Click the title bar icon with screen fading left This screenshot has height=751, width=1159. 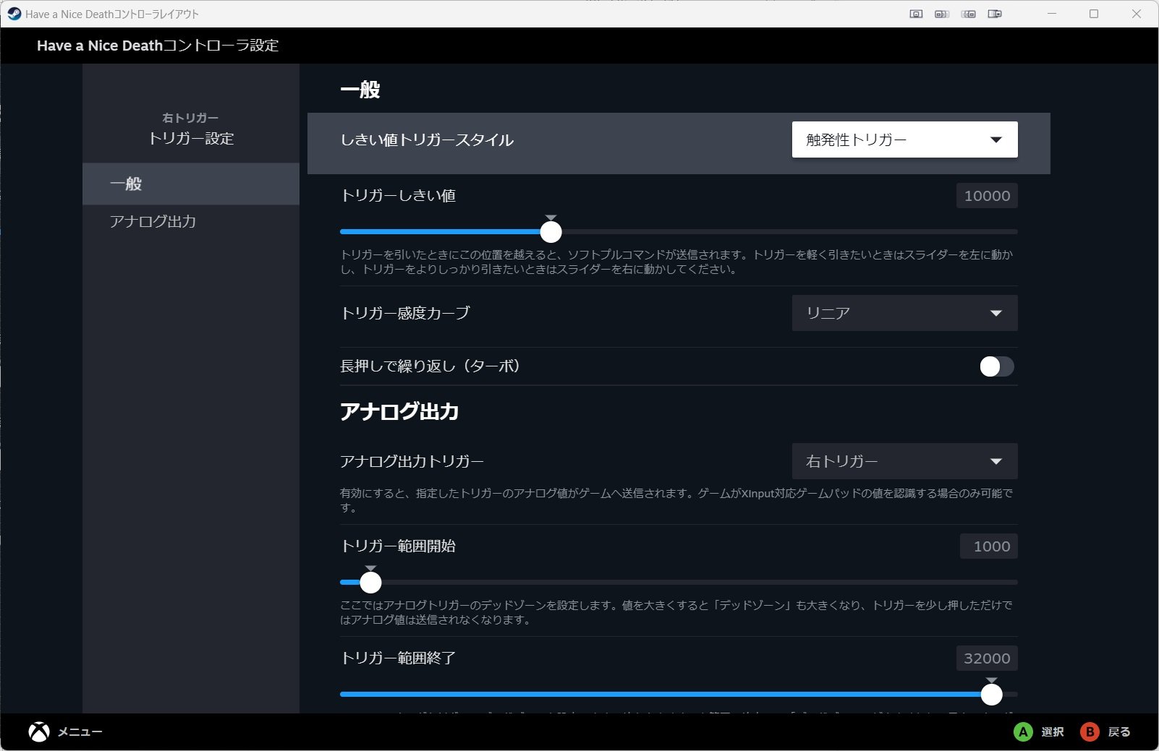coord(969,14)
